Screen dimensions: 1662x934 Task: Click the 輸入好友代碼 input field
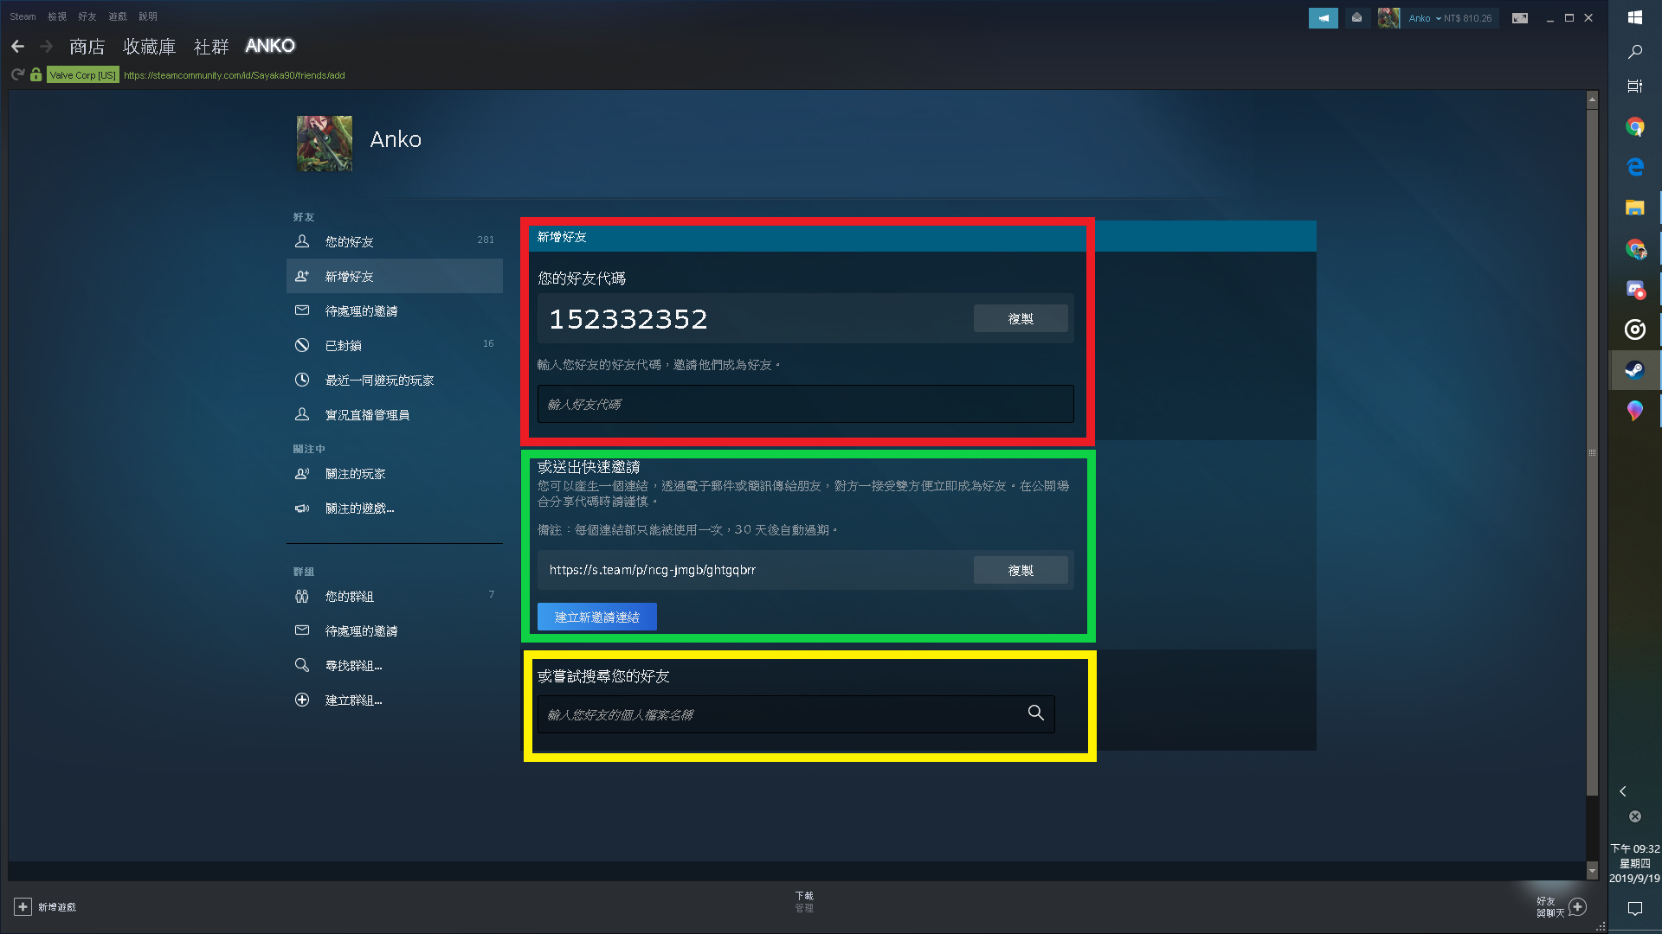coord(805,404)
